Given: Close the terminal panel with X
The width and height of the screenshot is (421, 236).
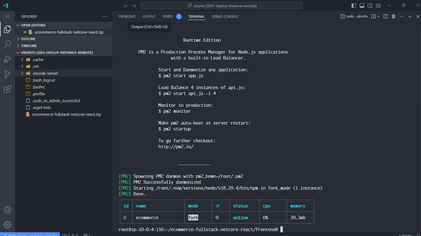Looking at the screenshot, I should 418,17.
